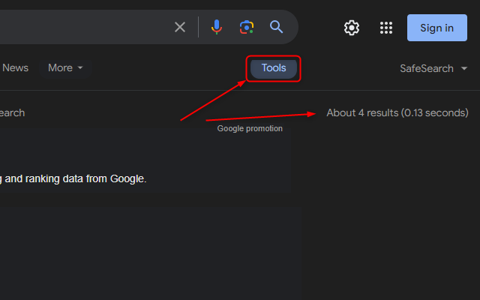Screen dimensions: 480x300
Task: Clear the search box with the X icon
Action: coord(180,27)
